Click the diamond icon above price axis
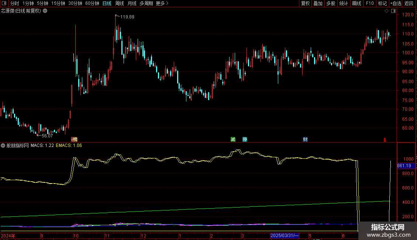Screen dimensions: 417x240 coord(386,11)
